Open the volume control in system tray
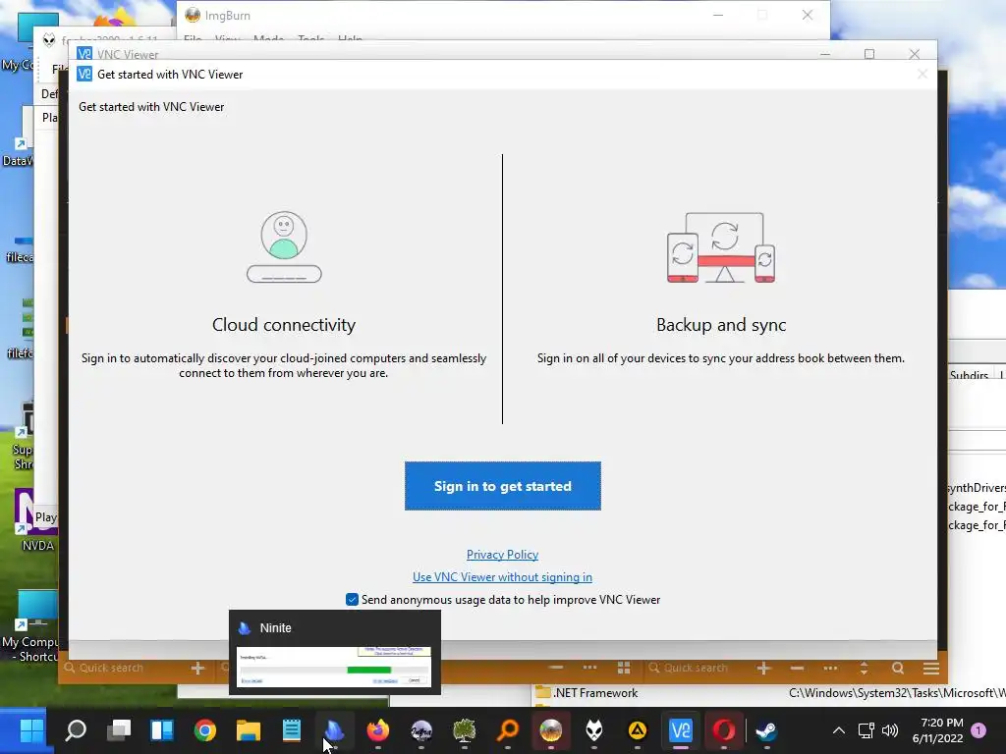 (890, 730)
